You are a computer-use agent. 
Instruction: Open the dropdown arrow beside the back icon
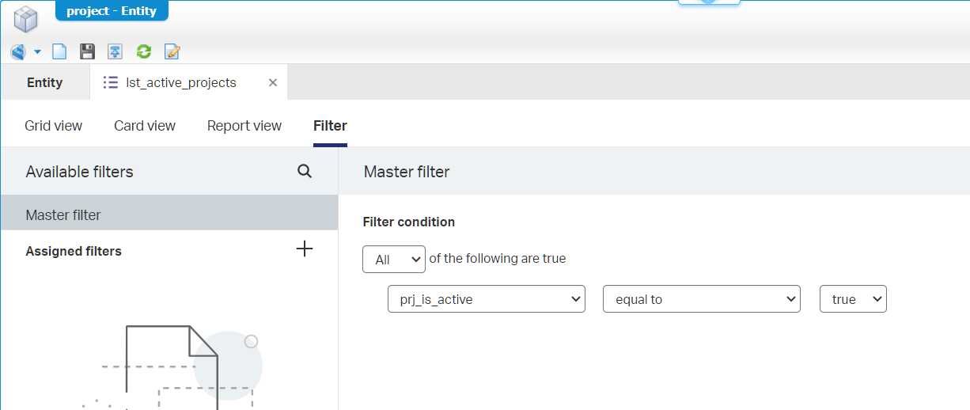coord(37,52)
